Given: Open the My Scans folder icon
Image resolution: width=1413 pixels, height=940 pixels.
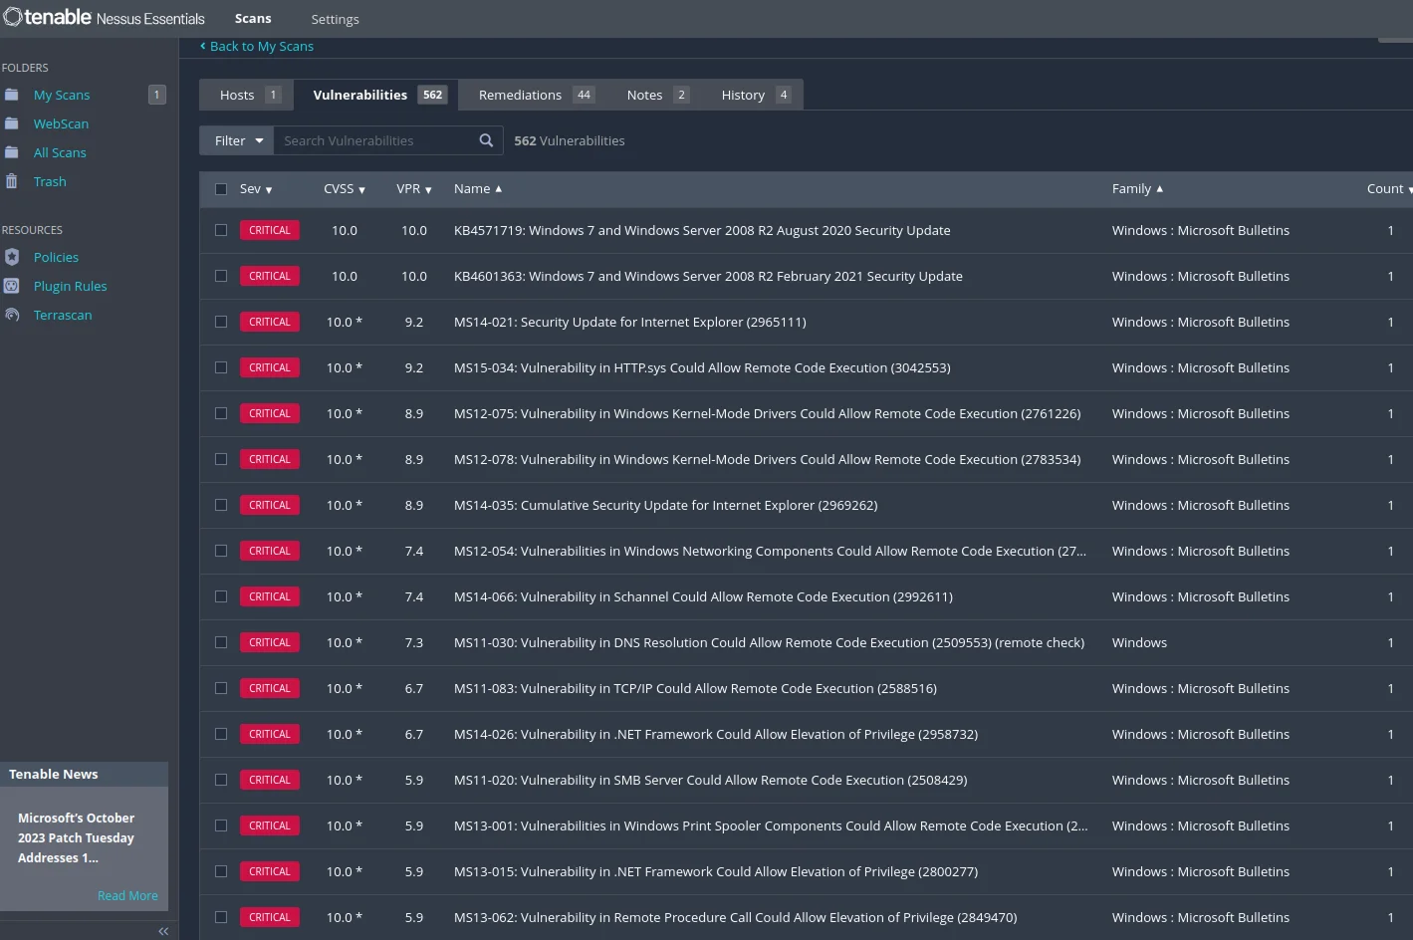Looking at the screenshot, I should click(x=12, y=95).
